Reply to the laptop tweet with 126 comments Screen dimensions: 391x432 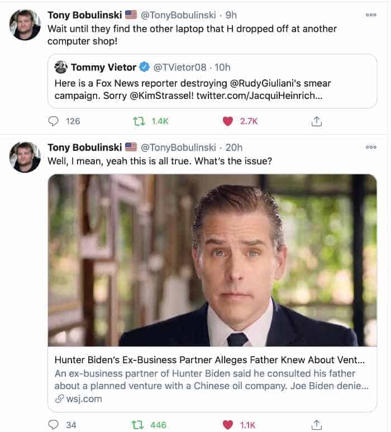pyautogui.click(x=54, y=121)
